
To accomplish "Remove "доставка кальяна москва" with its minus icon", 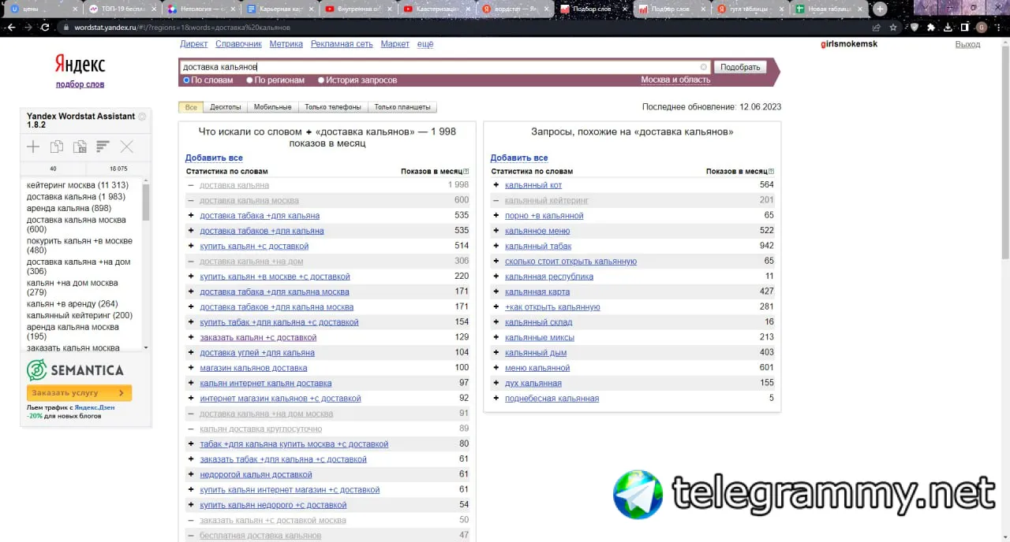I will click(191, 200).
